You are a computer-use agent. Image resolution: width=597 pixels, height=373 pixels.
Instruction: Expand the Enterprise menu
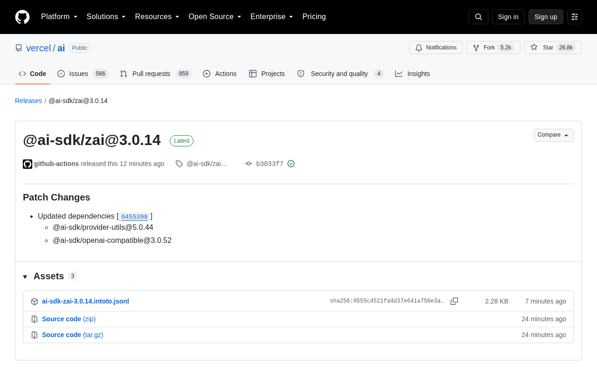point(272,17)
